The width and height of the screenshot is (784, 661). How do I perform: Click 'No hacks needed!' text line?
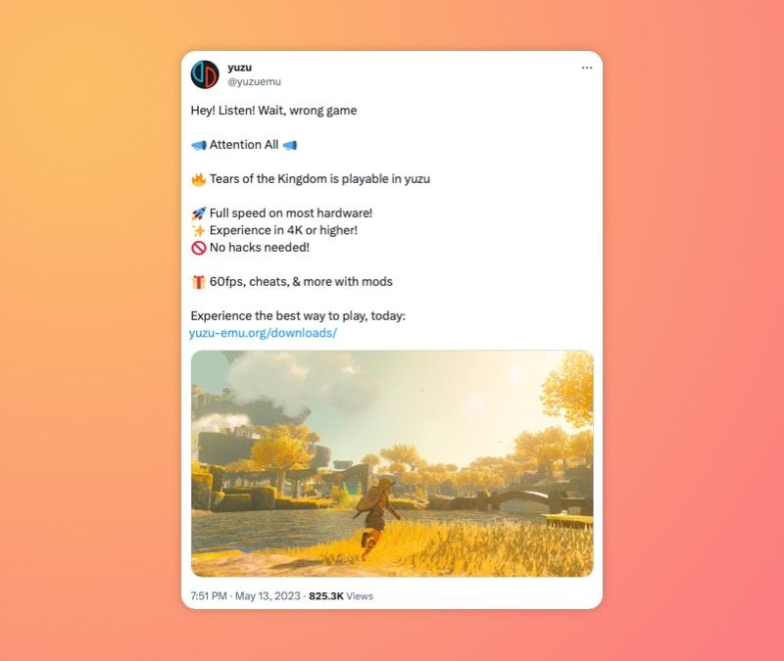point(260,248)
